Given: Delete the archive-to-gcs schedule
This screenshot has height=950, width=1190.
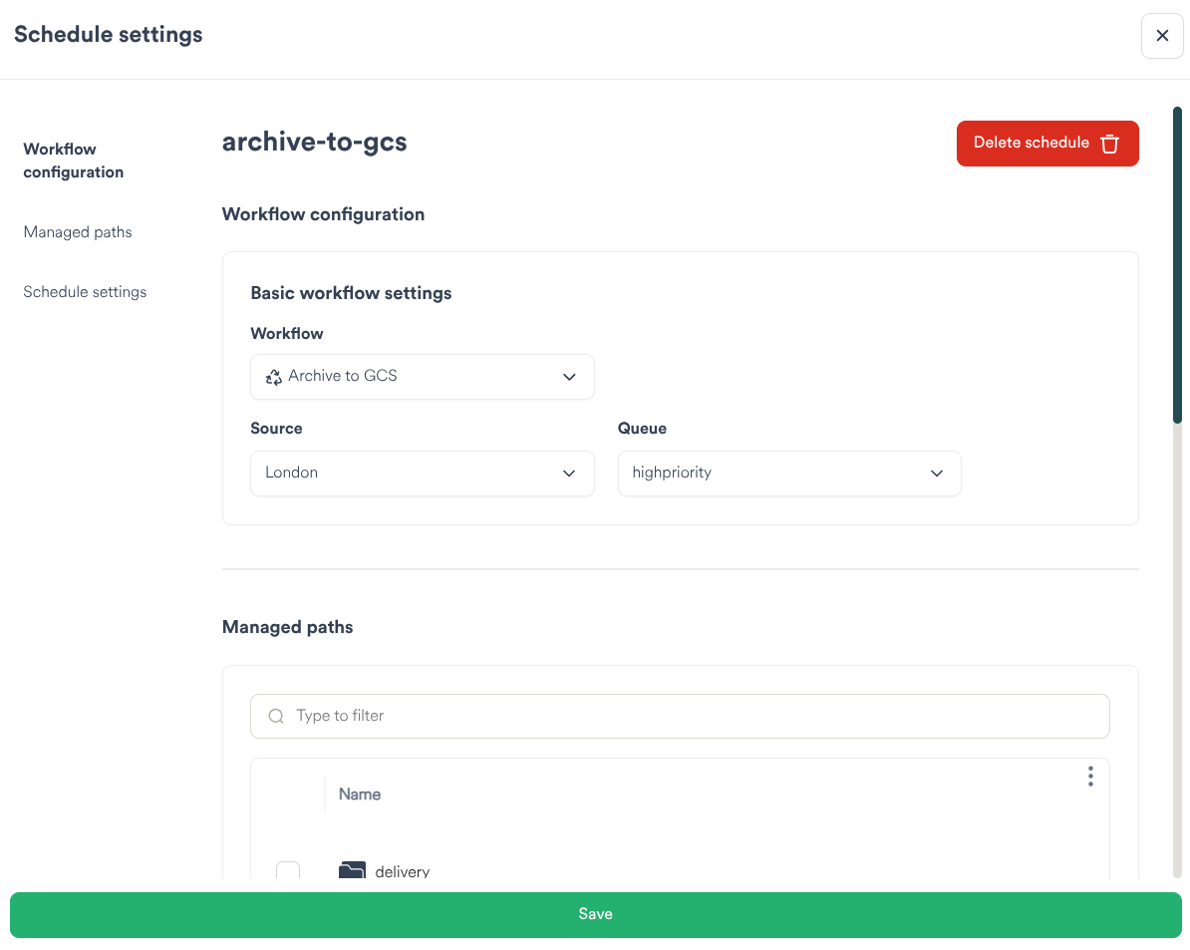Looking at the screenshot, I should click(x=1047, y=144).
